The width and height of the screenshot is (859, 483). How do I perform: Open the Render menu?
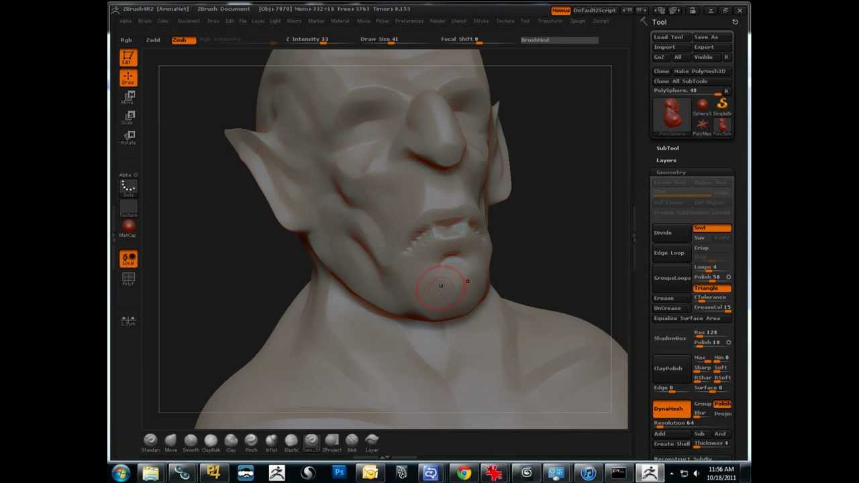(x=438, y=21)
